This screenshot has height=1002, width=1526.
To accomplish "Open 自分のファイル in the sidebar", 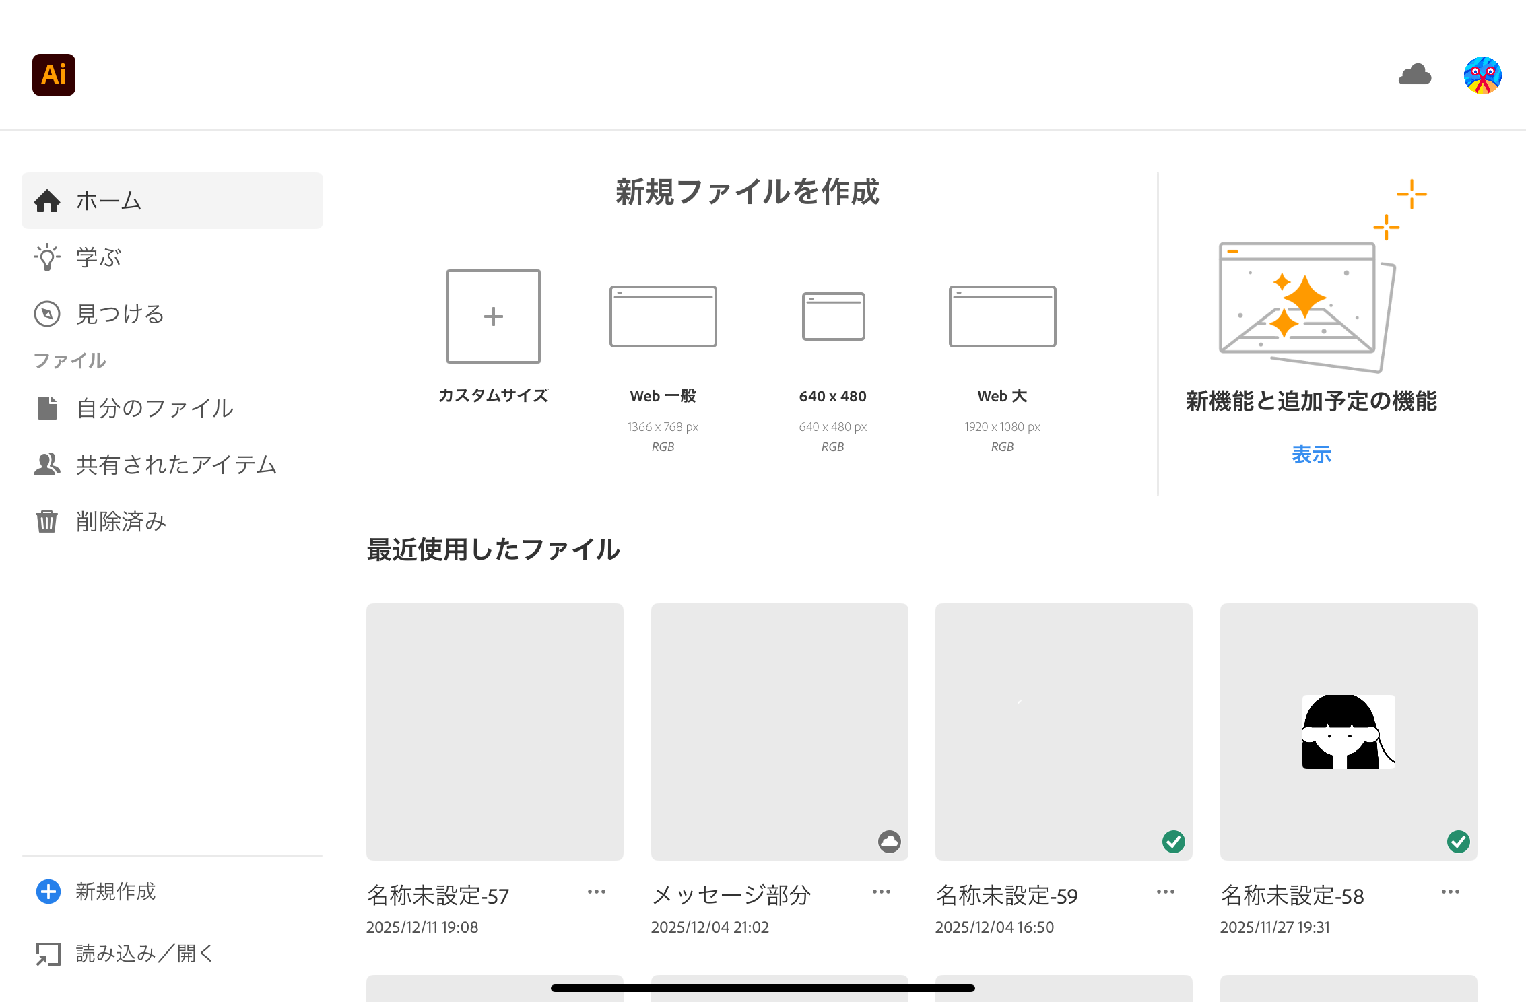I will pos(155,408).
